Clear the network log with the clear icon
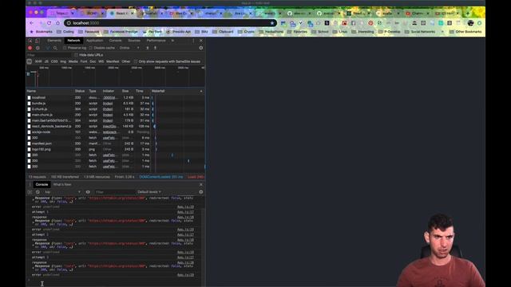This screenshot has height=287, width=511. click(38, 48)
